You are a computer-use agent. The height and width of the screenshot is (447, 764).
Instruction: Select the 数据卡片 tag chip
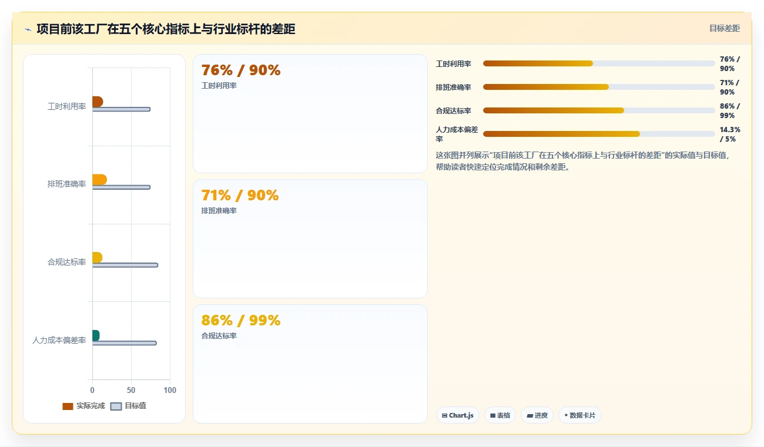580,415
